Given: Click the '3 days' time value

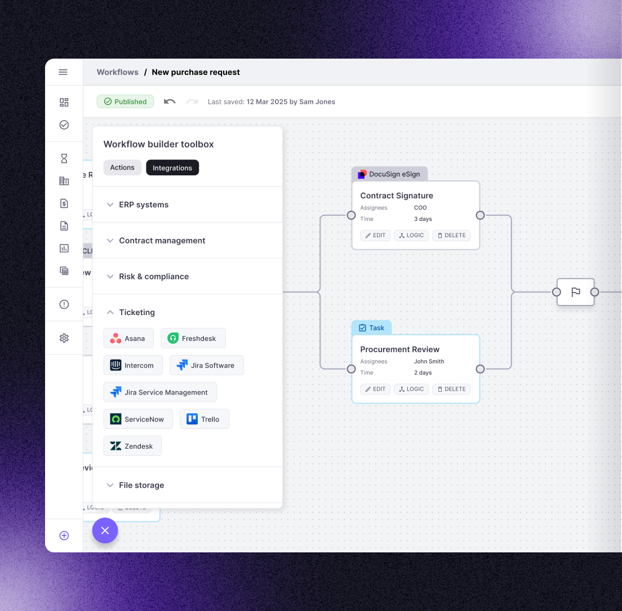Looking at the screenshot, I should (x=423, y=219).
